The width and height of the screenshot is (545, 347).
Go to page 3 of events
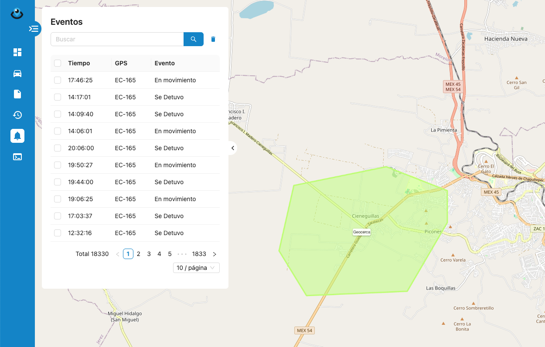tap(149, 254)
